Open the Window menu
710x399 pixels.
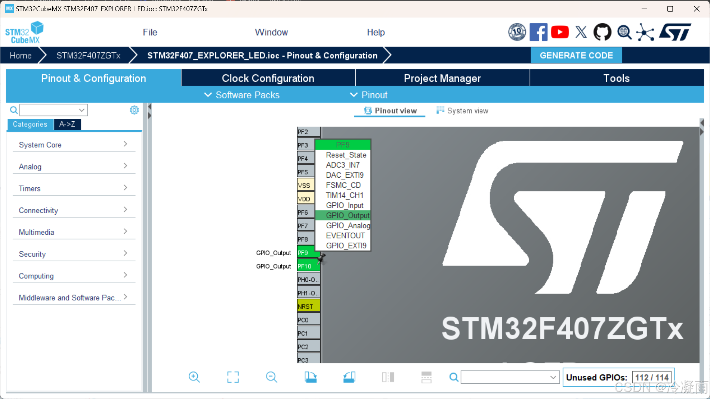(271, 32)
